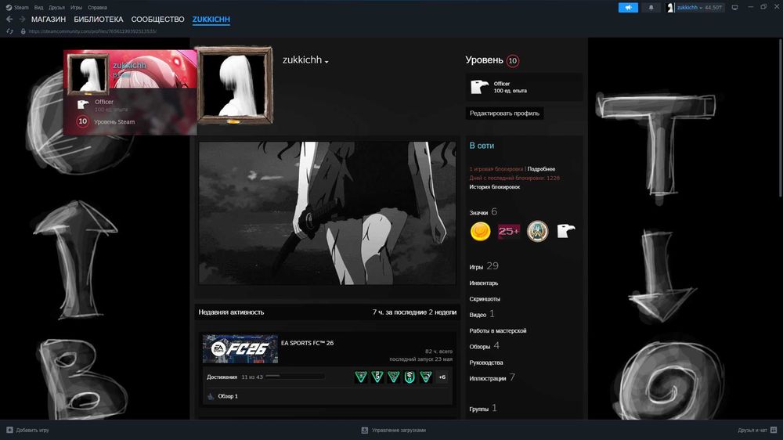
Task: Open the Видео link
Action: (x=482, y=314)
